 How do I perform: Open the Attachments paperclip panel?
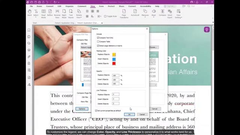pyautogui.click(x=29, y=57)
